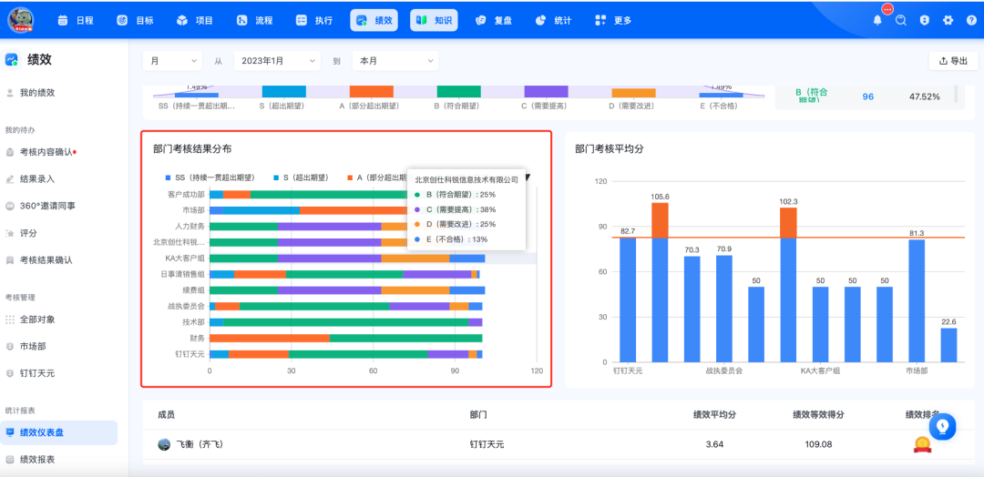Open the 月 period dropdown

point(172,61)
